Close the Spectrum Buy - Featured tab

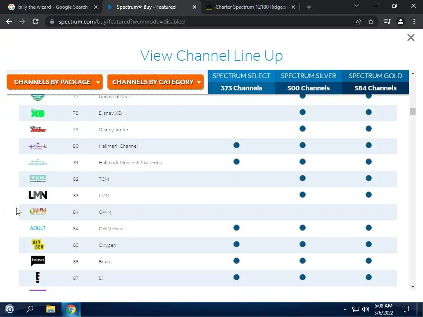coord(195,7)
